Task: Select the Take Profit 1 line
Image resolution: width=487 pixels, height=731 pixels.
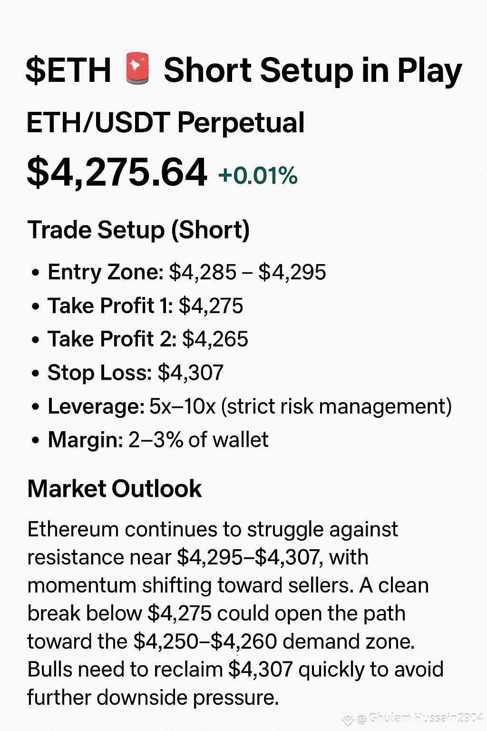Action: pos(137,306)
